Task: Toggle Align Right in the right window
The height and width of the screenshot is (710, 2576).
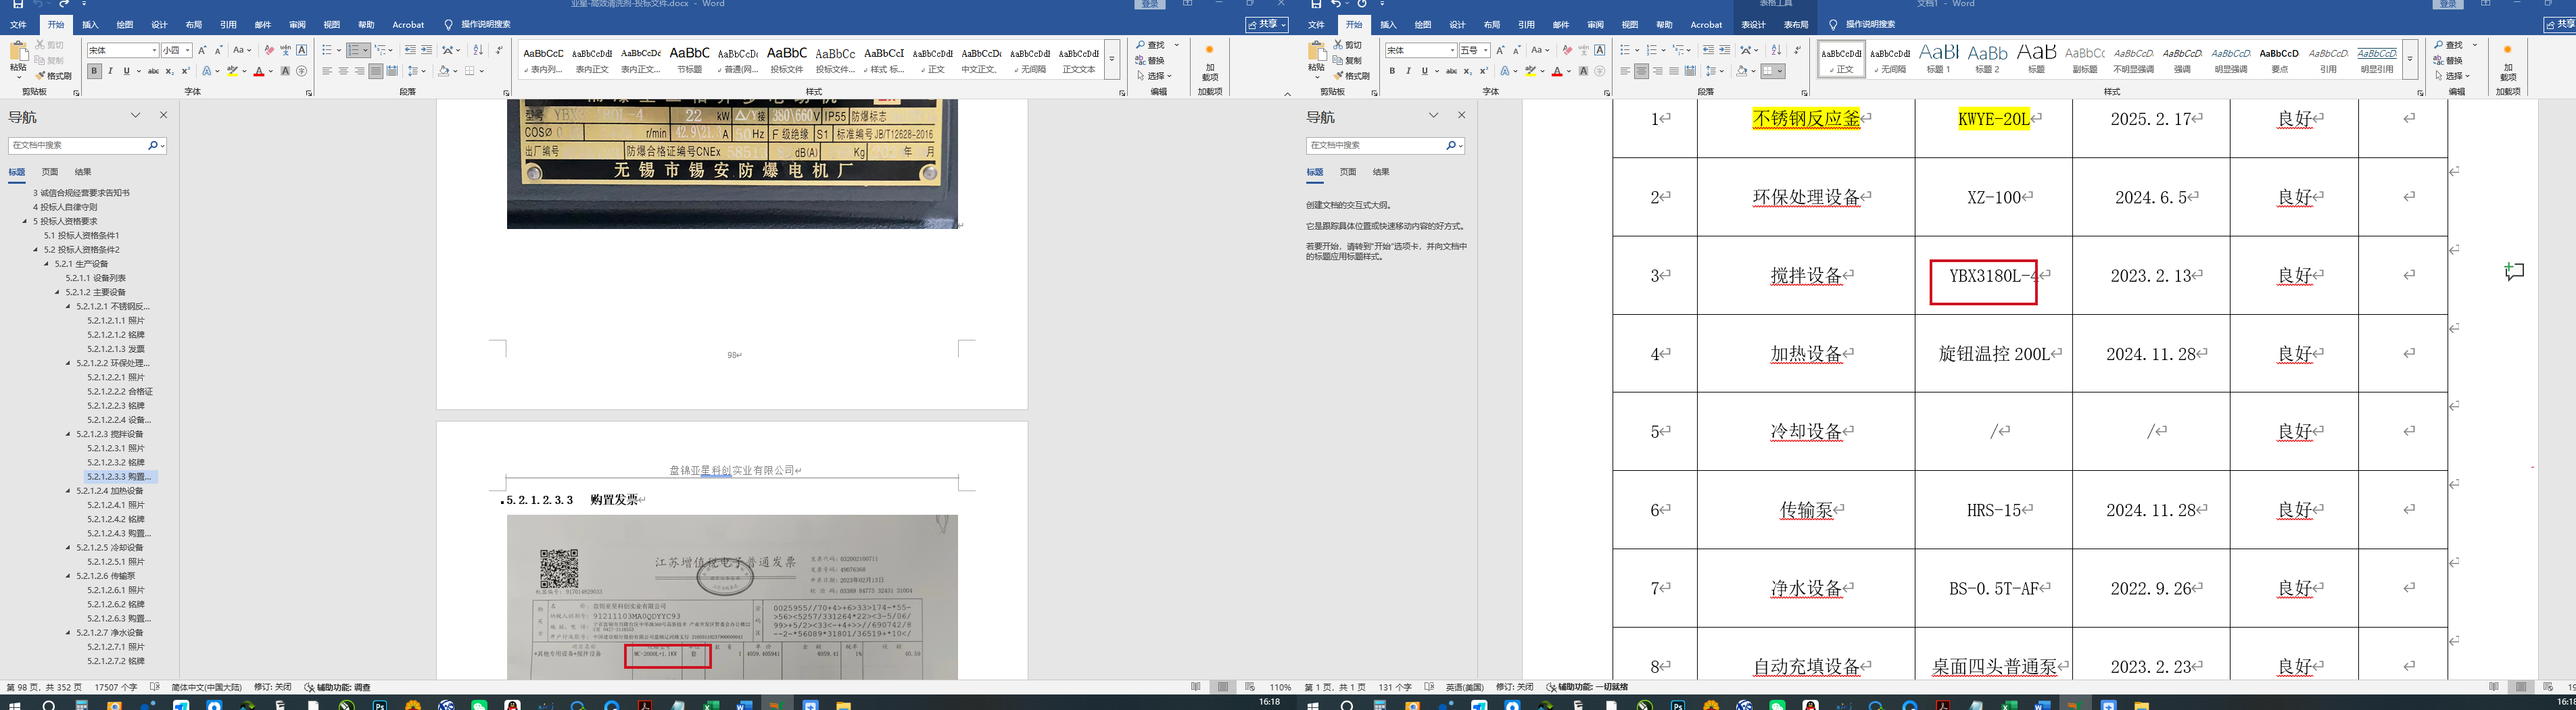Action: click(1658, 71)
